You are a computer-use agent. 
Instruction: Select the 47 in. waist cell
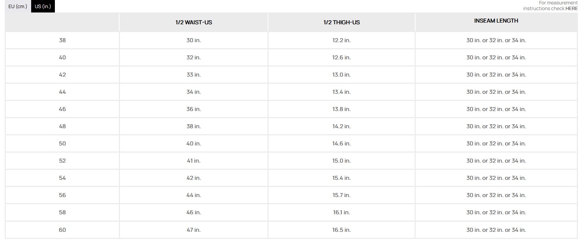193,230
